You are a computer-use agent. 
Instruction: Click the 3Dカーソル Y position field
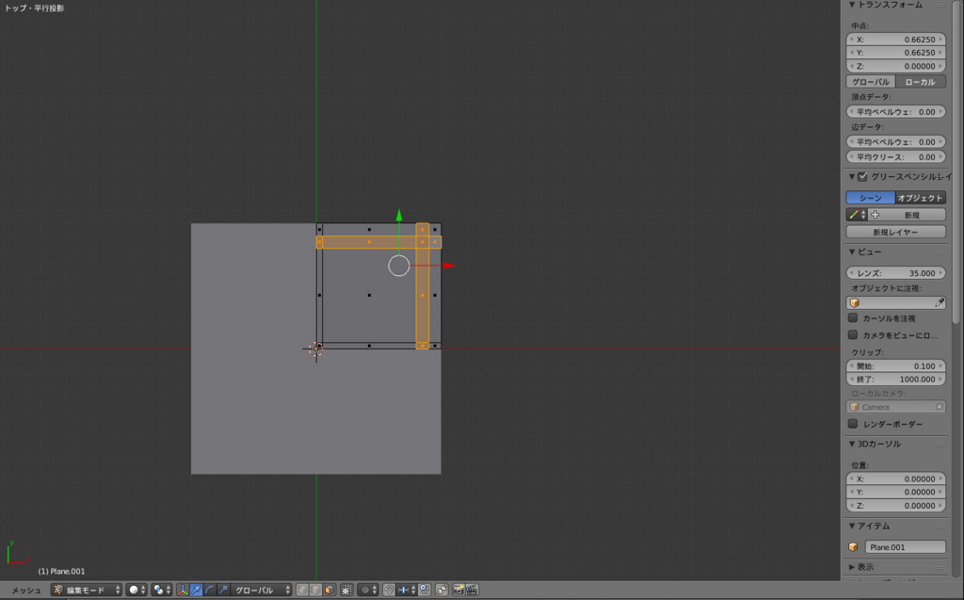click(x=896, y=493)
